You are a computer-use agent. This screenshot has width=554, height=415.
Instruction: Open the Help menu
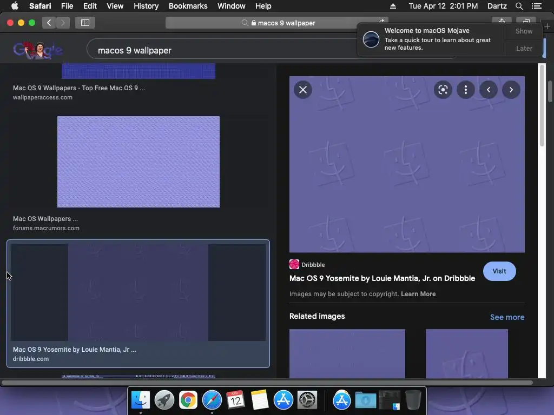263,6
